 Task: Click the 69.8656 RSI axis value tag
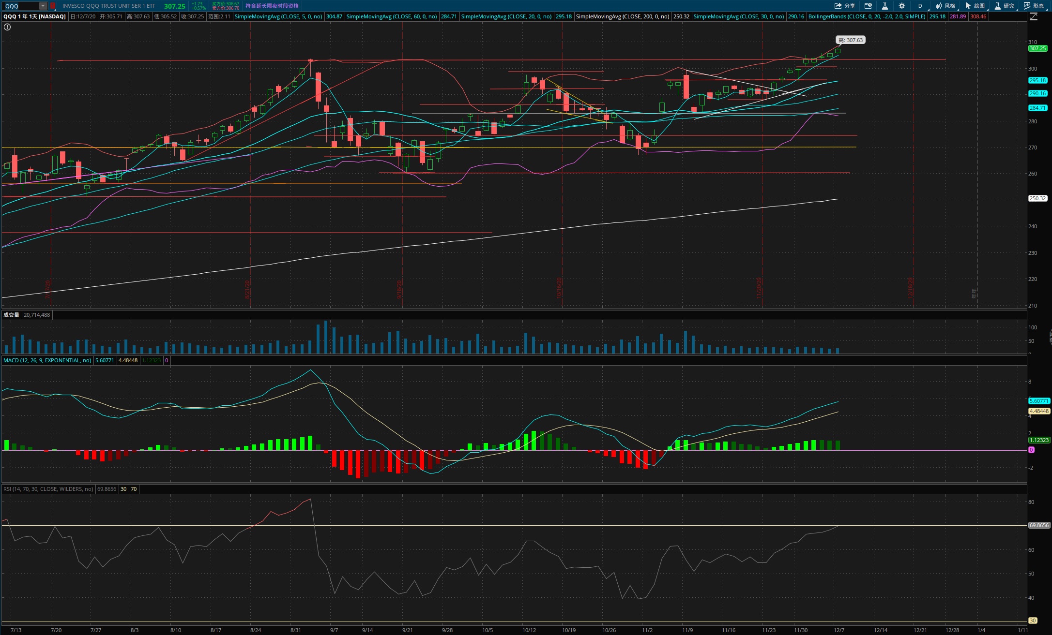tap(1039, 525)
